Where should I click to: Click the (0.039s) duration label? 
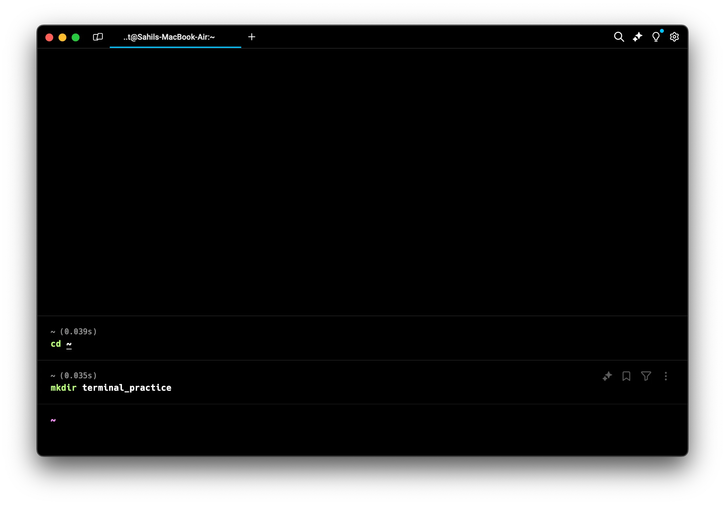78,332
